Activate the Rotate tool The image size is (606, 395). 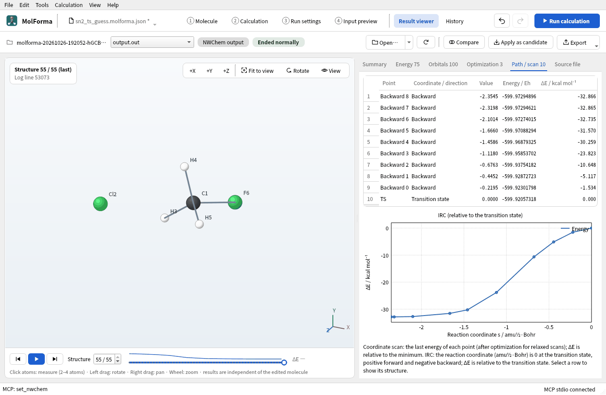298,71
